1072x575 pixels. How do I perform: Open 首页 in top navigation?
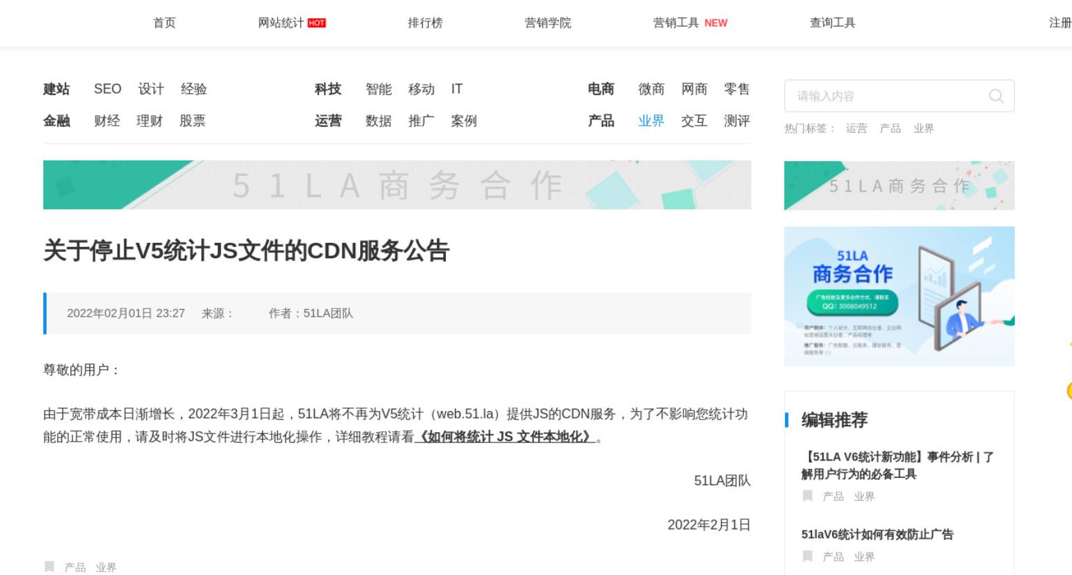(x=165, y=23)
